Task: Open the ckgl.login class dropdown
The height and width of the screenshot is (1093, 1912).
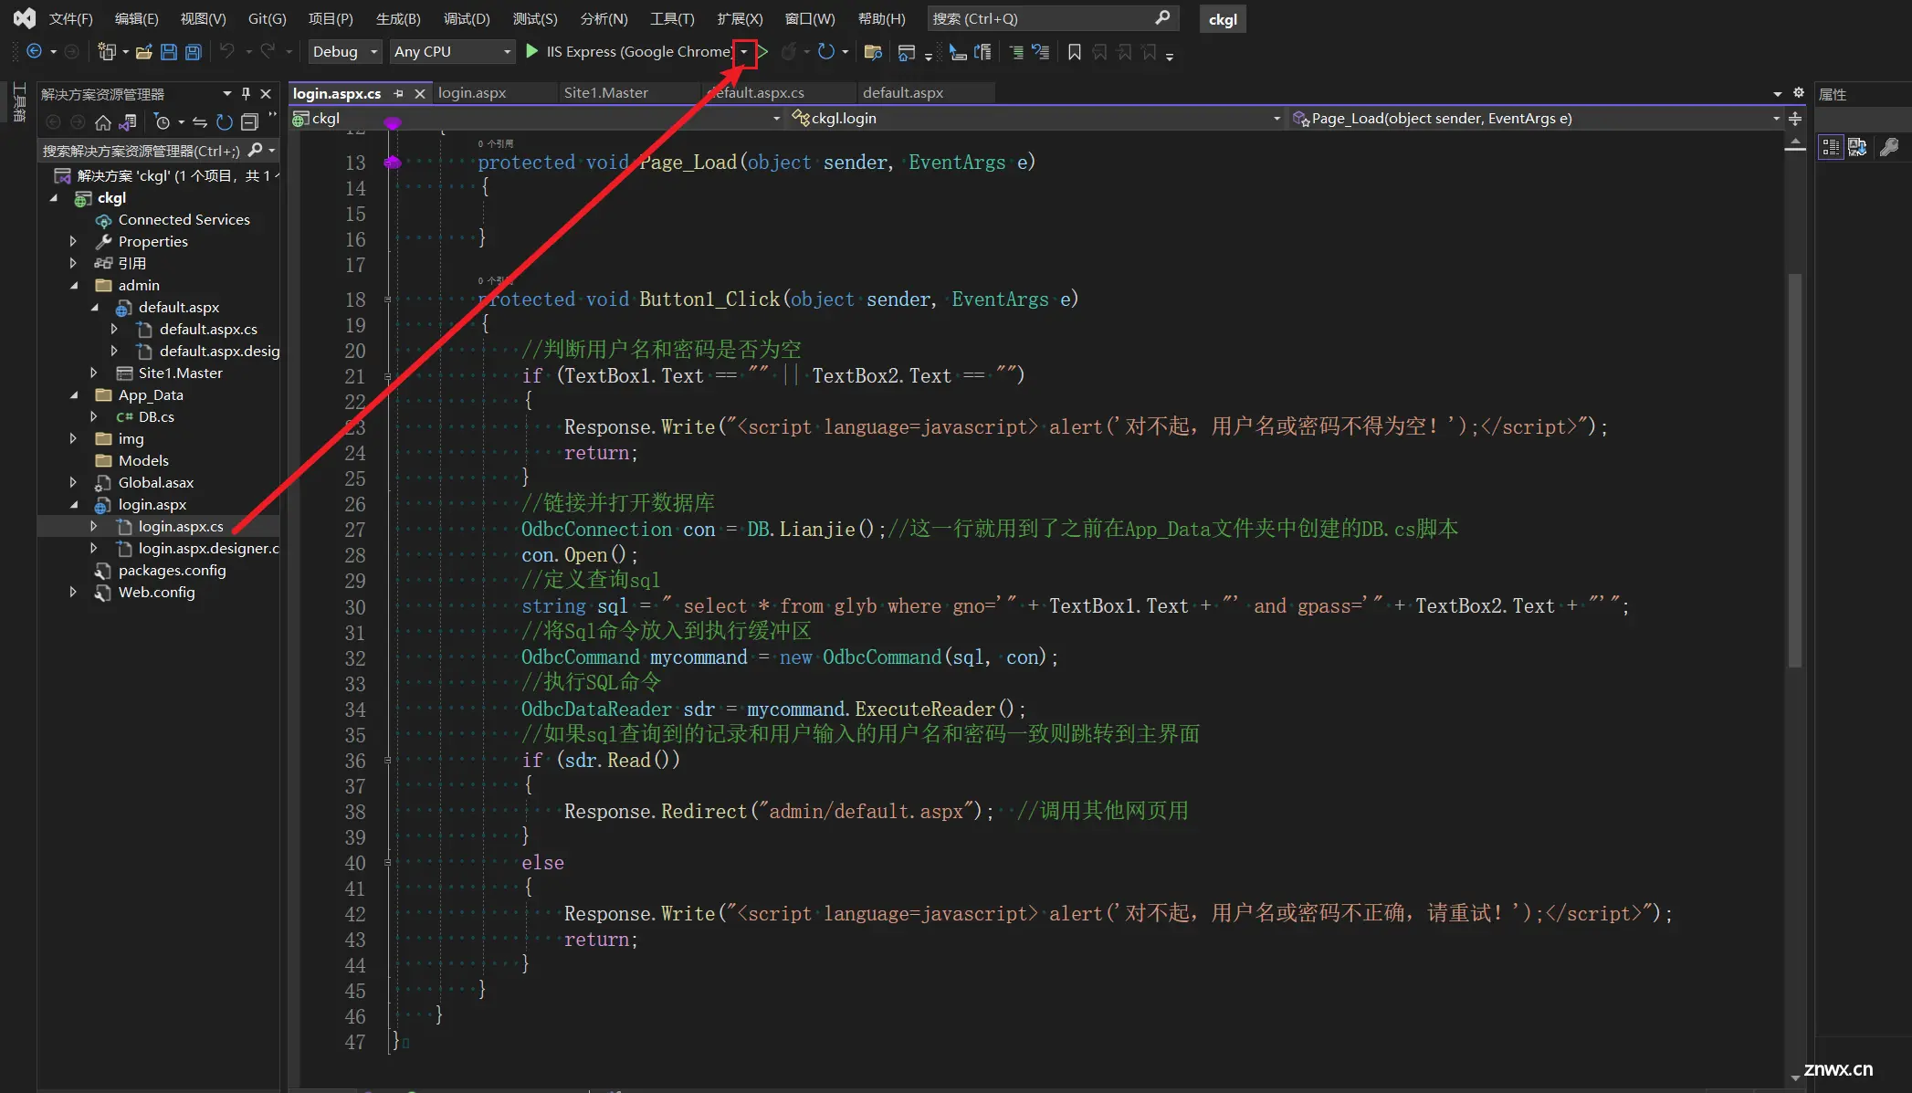Action: tap(1276, 119)
